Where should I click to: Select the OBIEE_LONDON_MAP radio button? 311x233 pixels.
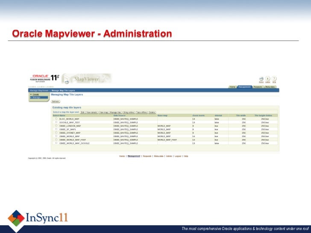(x=56, y=125)
